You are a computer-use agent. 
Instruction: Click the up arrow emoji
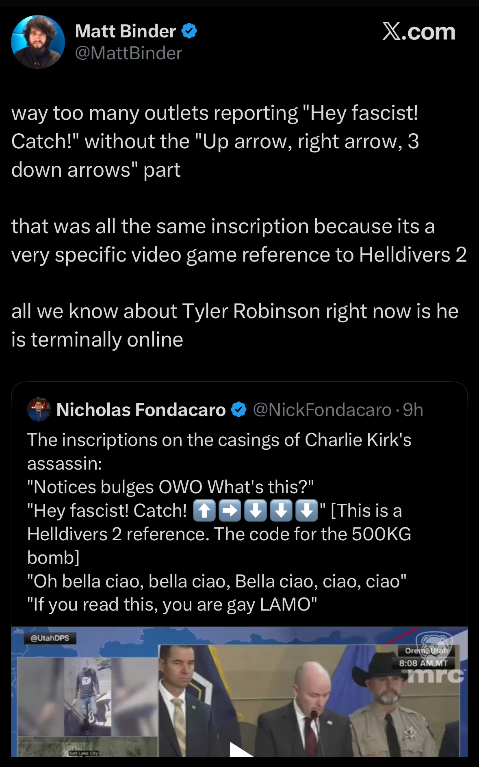tap(204, 510)
